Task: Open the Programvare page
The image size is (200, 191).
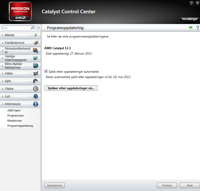Action: tap(16, 116)
